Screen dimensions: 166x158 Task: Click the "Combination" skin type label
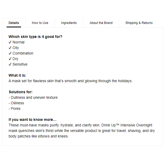[x=23, y=53]
